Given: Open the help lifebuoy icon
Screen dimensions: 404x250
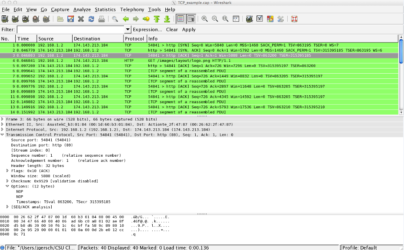Looking at the screenshot, I should [x=294, y=19].
